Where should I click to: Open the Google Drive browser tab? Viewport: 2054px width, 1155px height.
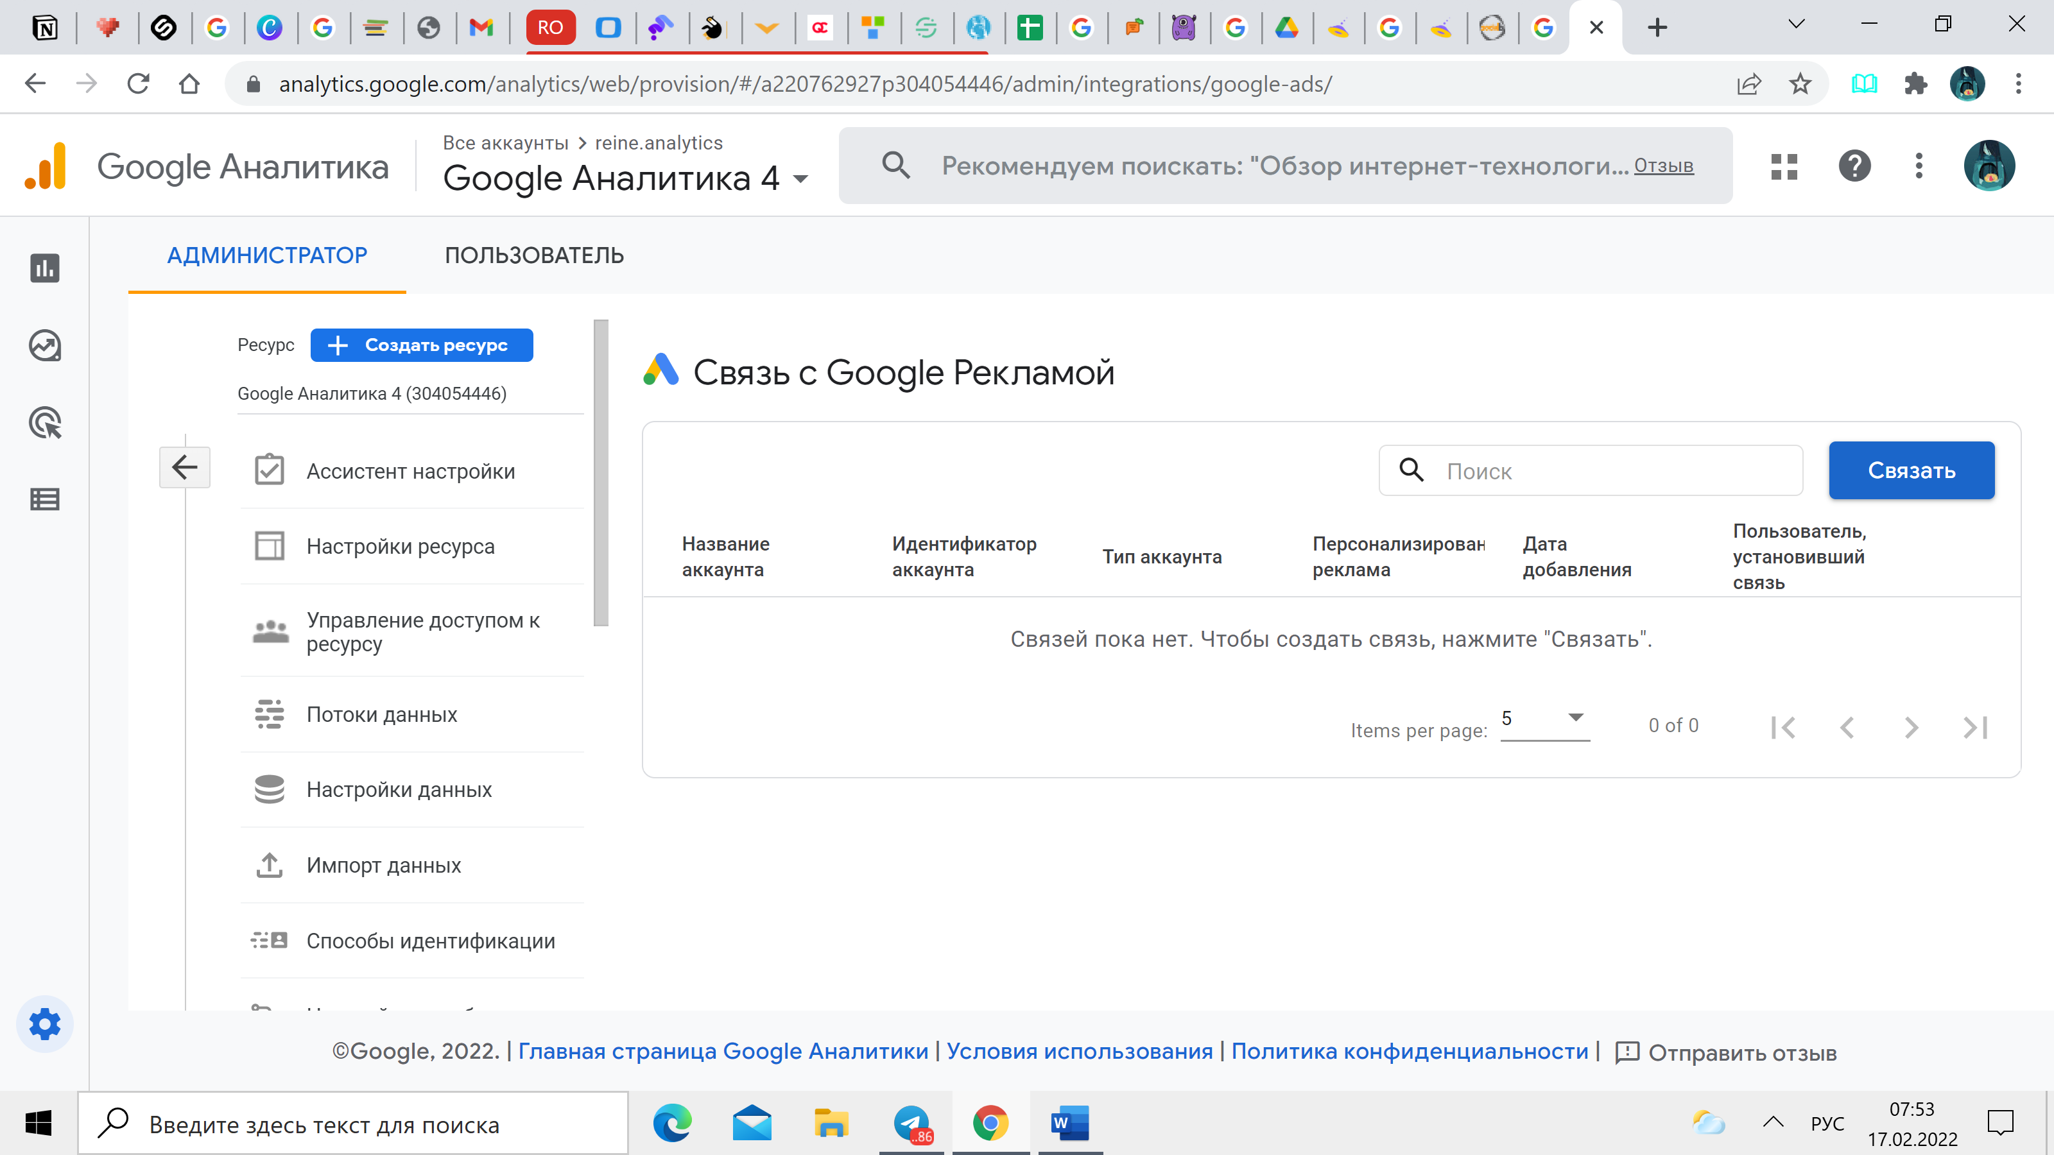[1286, 28]
